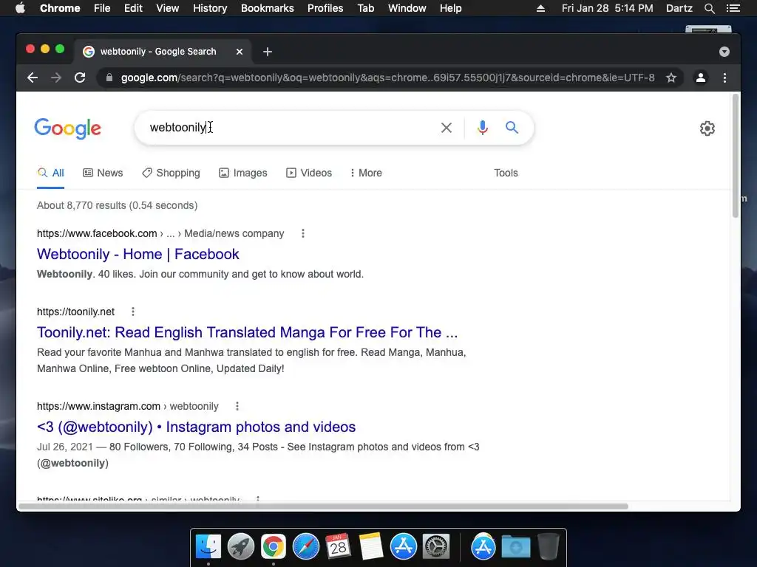Image resolution: width=757 pixels, height=567 pixels.
Task: Open the History menu
Action: [210, 8]
